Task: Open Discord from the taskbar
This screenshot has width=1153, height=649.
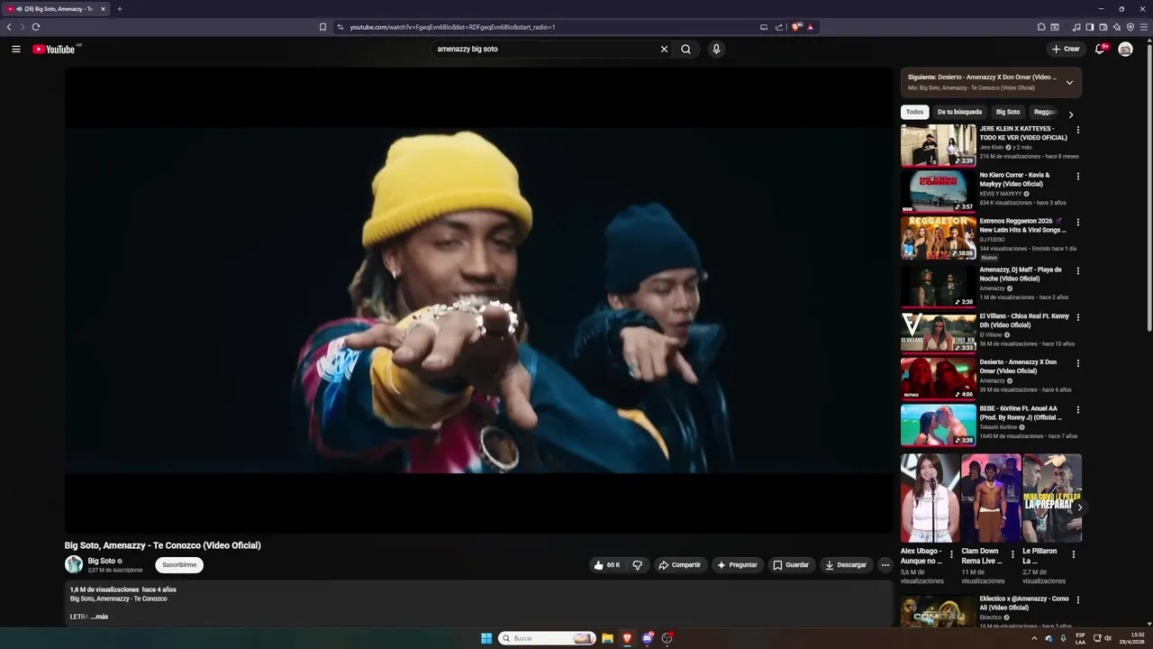Action: point(648,638)
